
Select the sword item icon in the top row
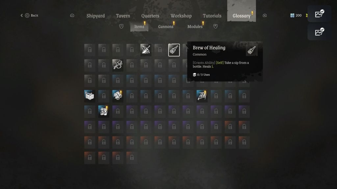point(146,50)
